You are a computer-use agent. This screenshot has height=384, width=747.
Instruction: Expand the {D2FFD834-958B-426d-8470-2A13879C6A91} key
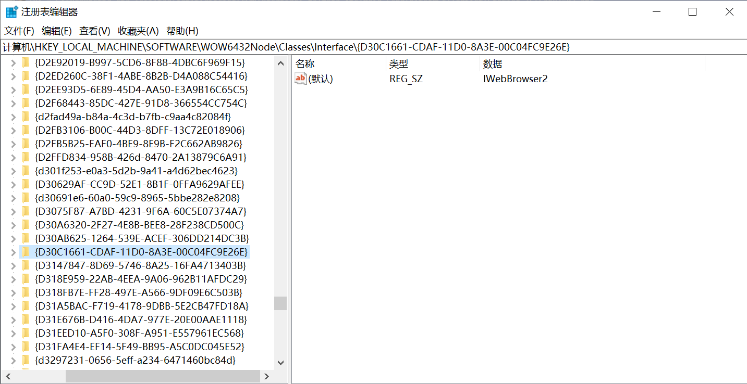pos(13,157)
